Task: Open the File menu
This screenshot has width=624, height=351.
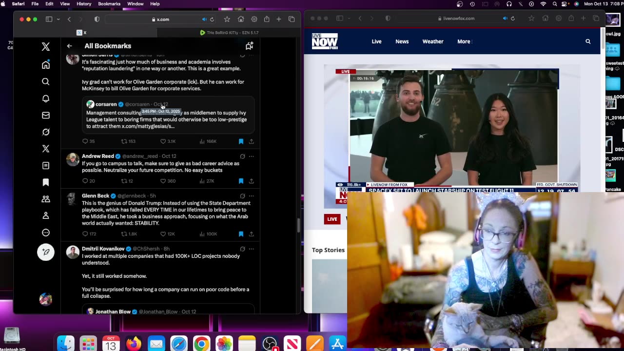Action: pyautogui.click(x=35, y=4)
